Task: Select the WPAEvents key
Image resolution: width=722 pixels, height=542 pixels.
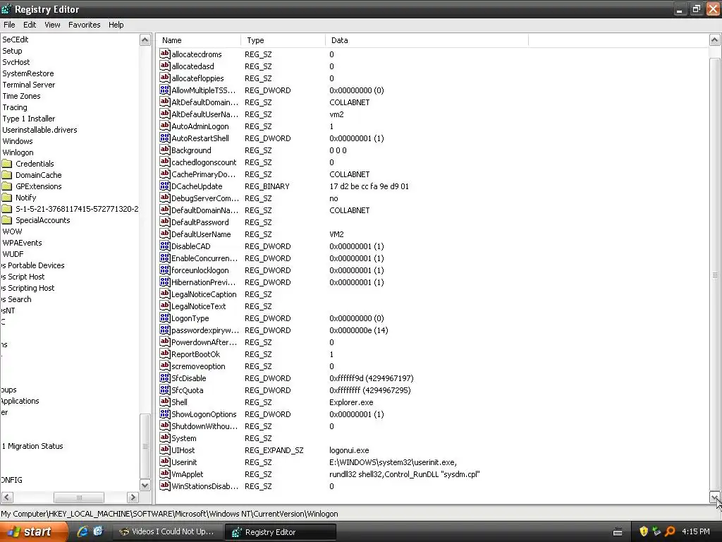Action: 22,243
